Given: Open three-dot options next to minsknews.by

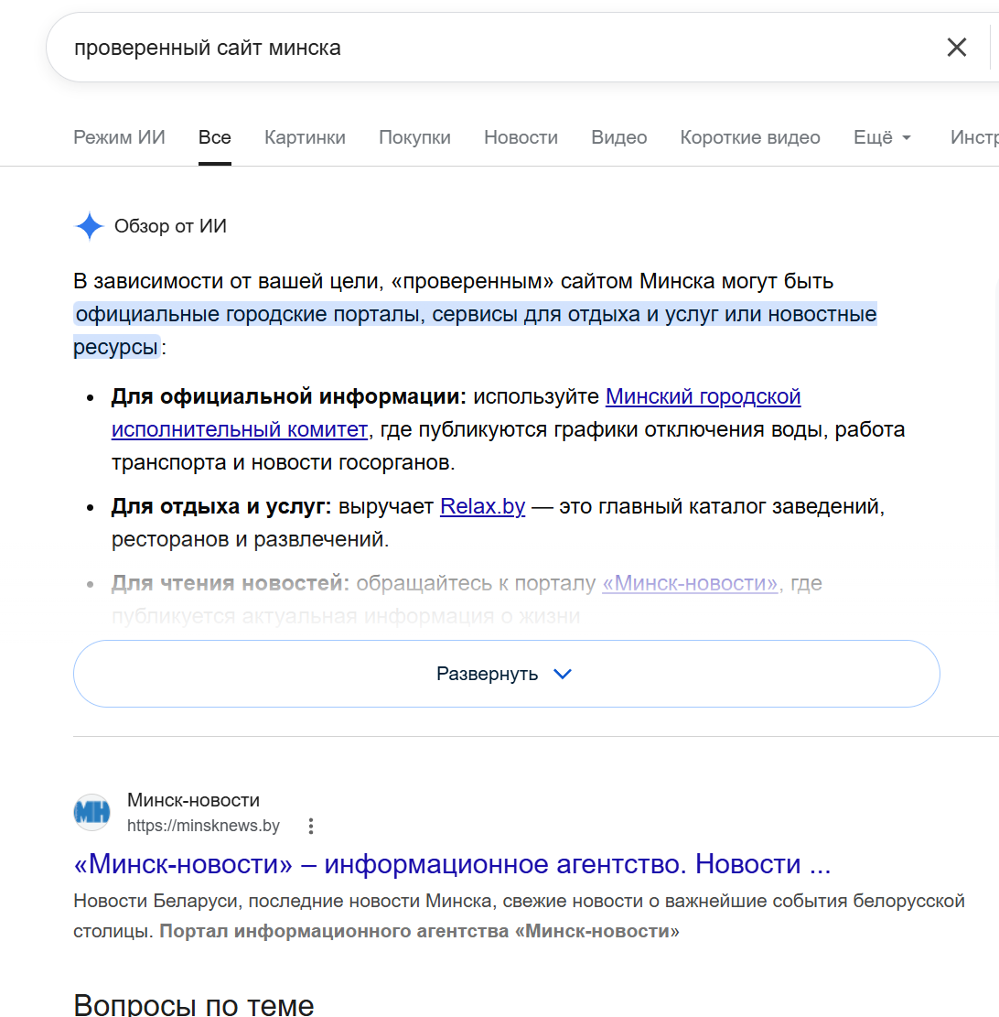Looking at the screenshot, I should point(311,826).
